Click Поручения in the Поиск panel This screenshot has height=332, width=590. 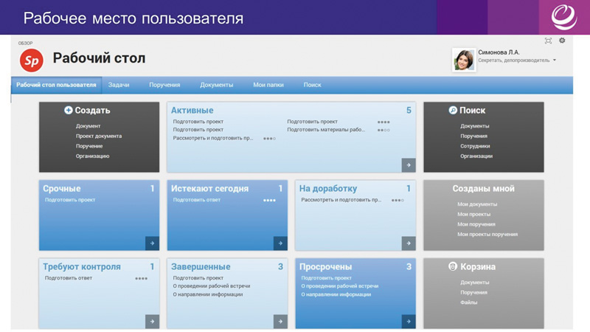473,136
